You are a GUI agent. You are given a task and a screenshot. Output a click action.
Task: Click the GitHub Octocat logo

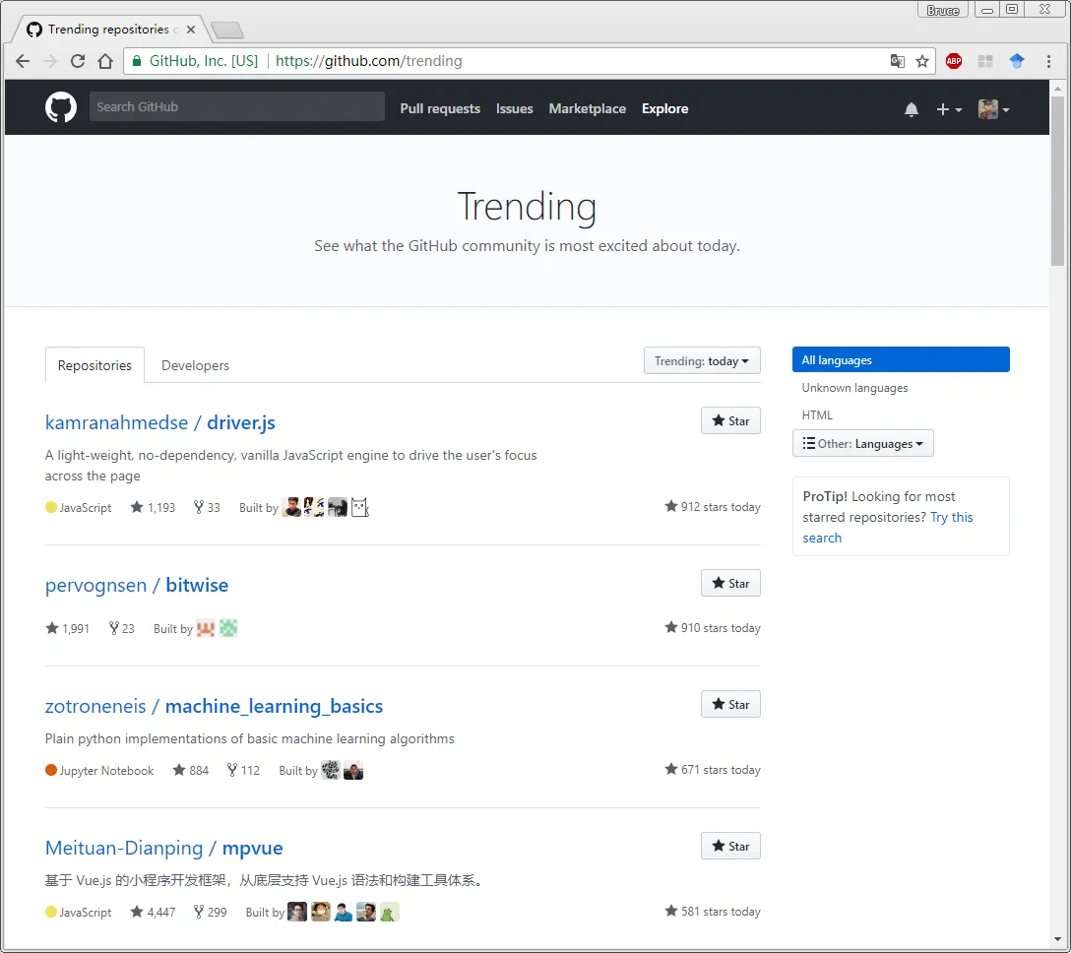coord(61,107)
